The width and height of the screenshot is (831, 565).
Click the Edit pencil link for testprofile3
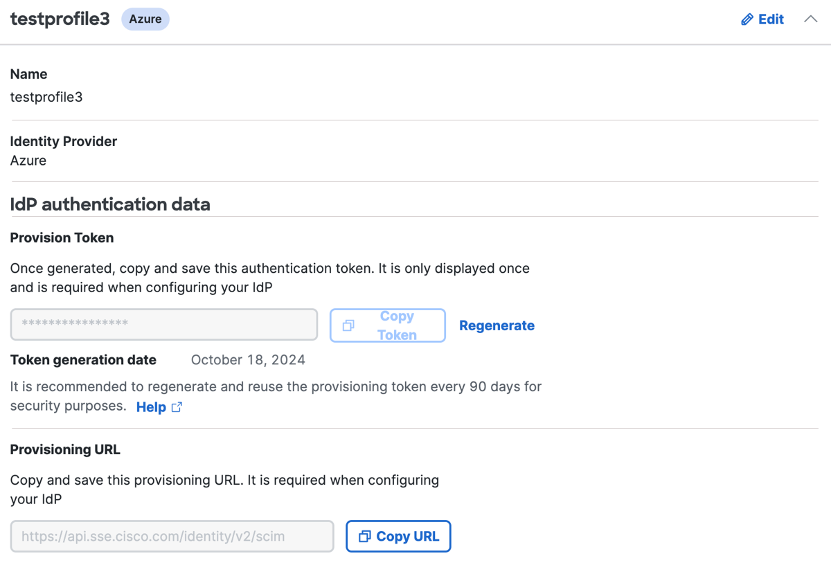[762, 19]
